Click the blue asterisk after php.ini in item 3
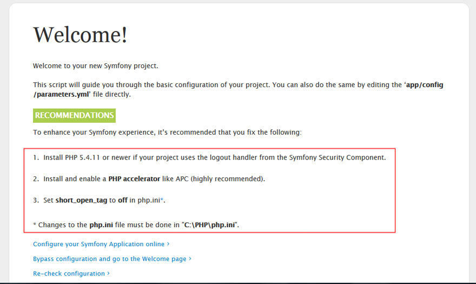The height and width of the screenshot is (284, 476). tap(162, 200)
